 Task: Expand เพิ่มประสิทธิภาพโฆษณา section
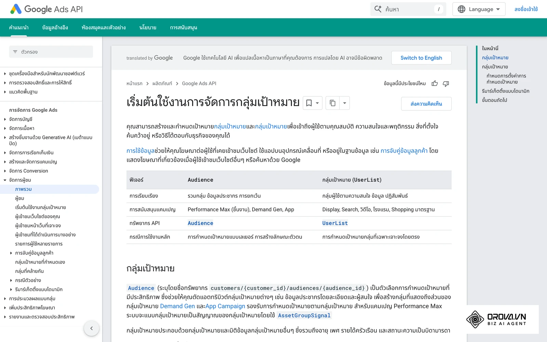(x=5, y=308)
